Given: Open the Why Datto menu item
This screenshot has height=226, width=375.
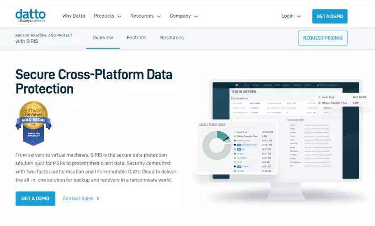Looking at the screenshot, I should pos(74,16).
